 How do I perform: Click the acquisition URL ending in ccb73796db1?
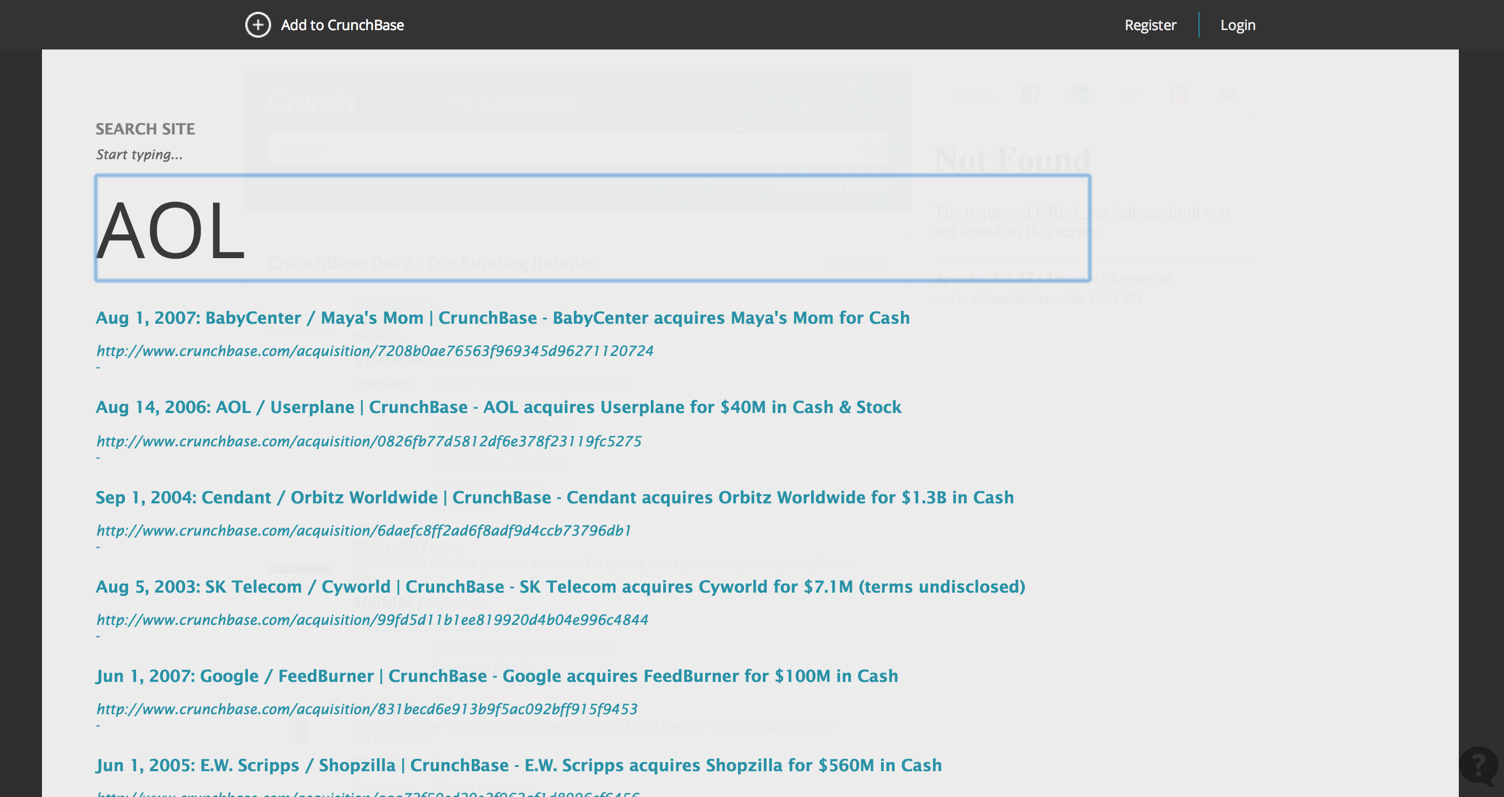pos(363,530)
